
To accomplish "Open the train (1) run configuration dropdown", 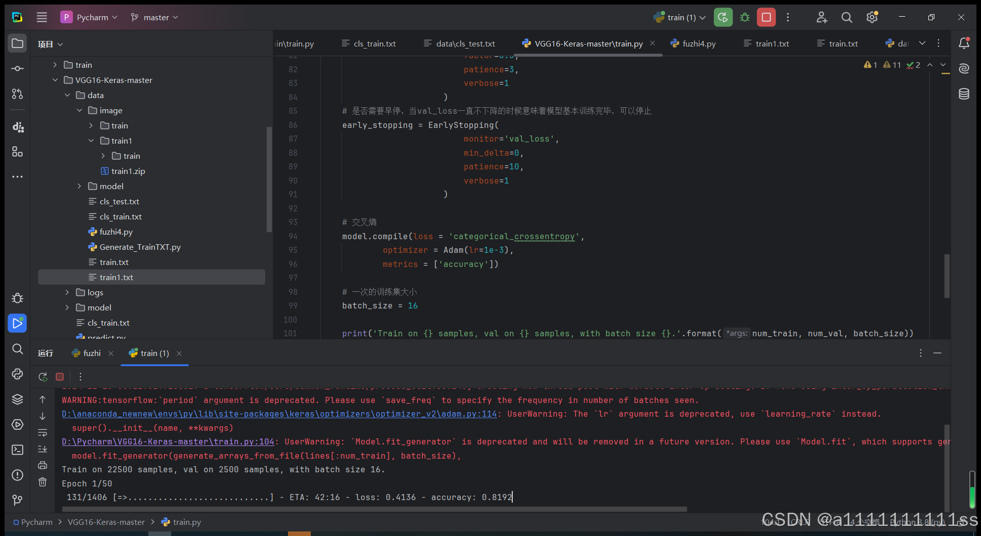I will point(679,17).
